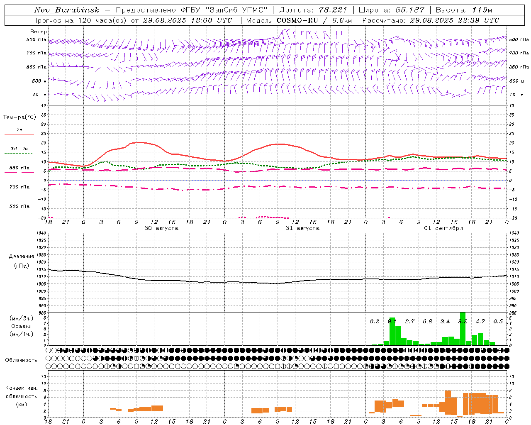Click the 0.5 precipitation total value
Screen dimensions: 531x425
(x=498, y=321)
